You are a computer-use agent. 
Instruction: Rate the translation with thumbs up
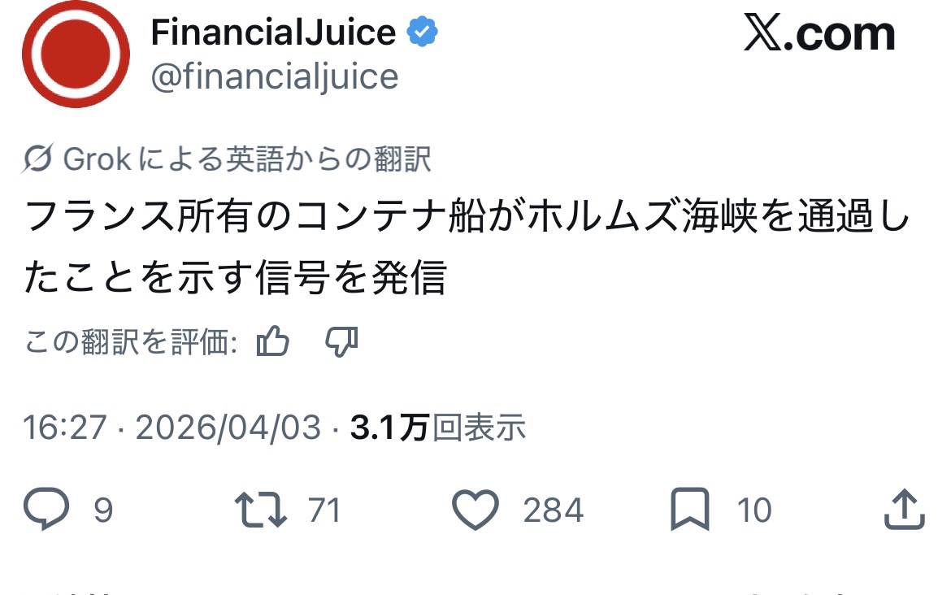tap(273, 342)
